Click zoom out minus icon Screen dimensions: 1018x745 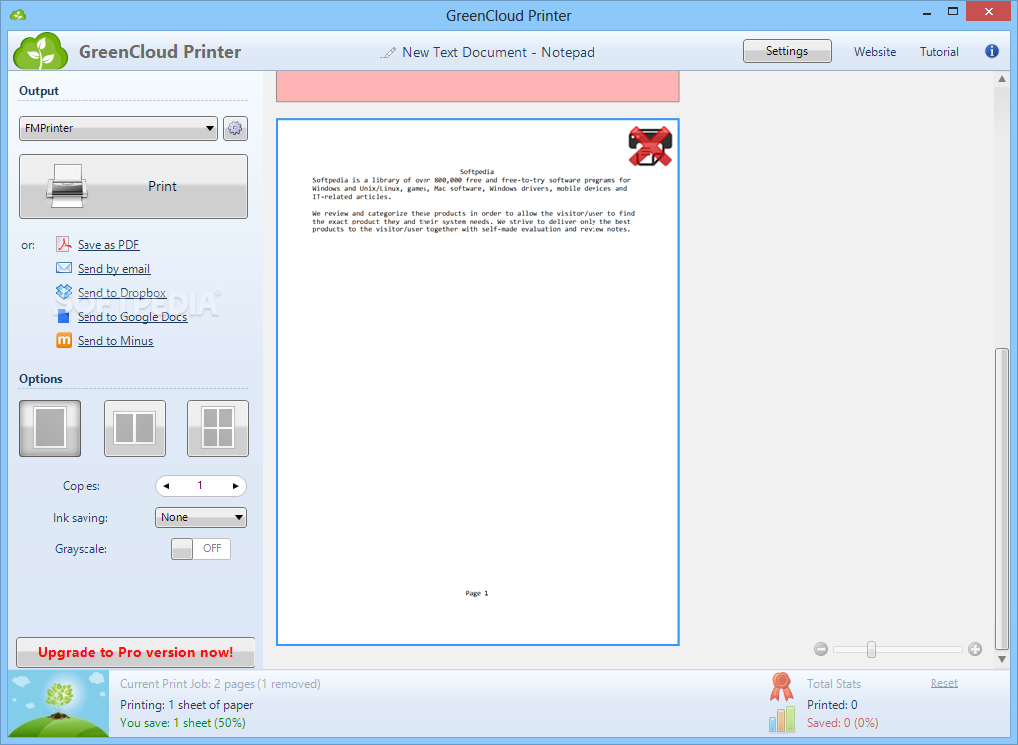(x=820, y=649)
